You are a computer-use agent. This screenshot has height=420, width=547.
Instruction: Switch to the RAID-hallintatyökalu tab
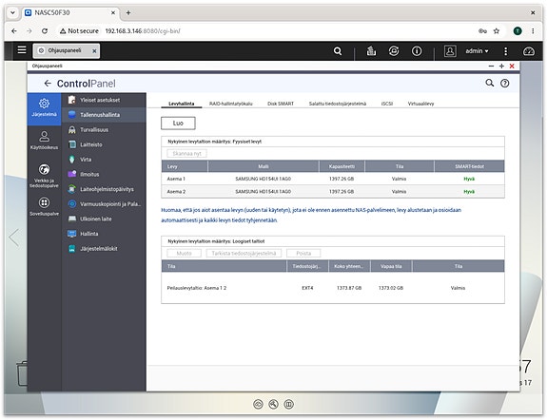pyautogui.click(x=230, y=104)
